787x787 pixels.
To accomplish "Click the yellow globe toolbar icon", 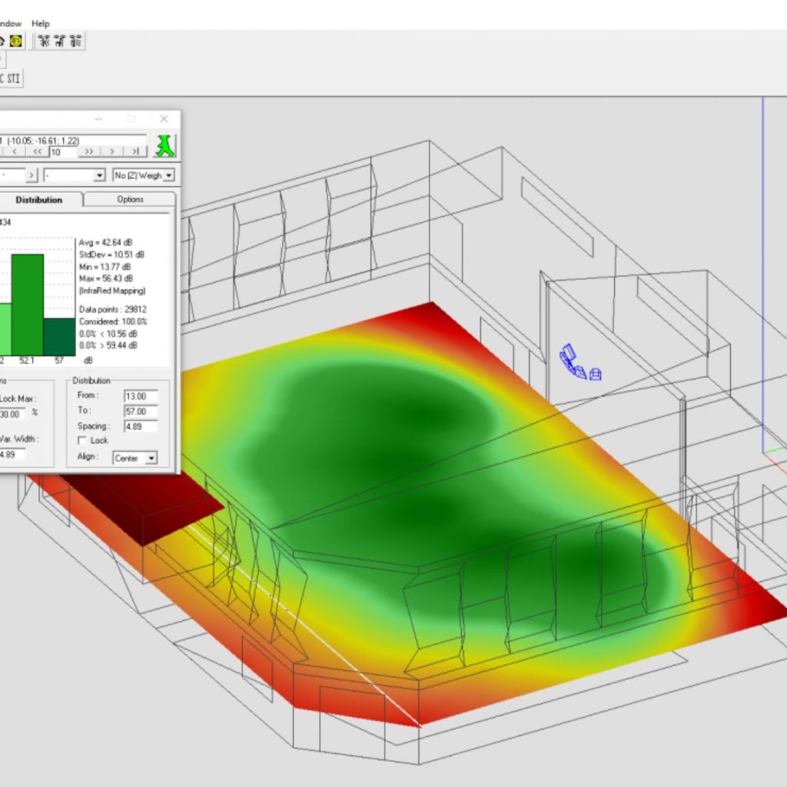I will 16,41.
